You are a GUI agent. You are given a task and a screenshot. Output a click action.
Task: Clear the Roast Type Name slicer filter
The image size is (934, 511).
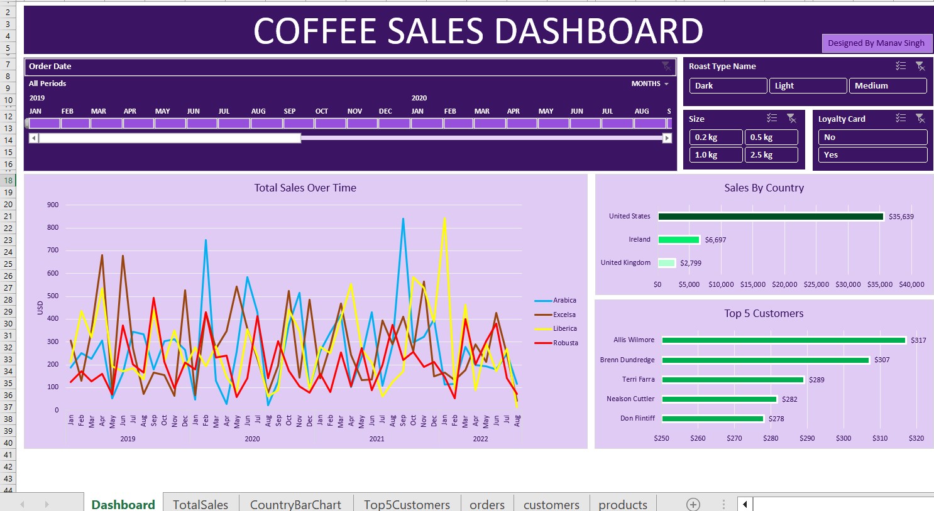coord(920,66)
